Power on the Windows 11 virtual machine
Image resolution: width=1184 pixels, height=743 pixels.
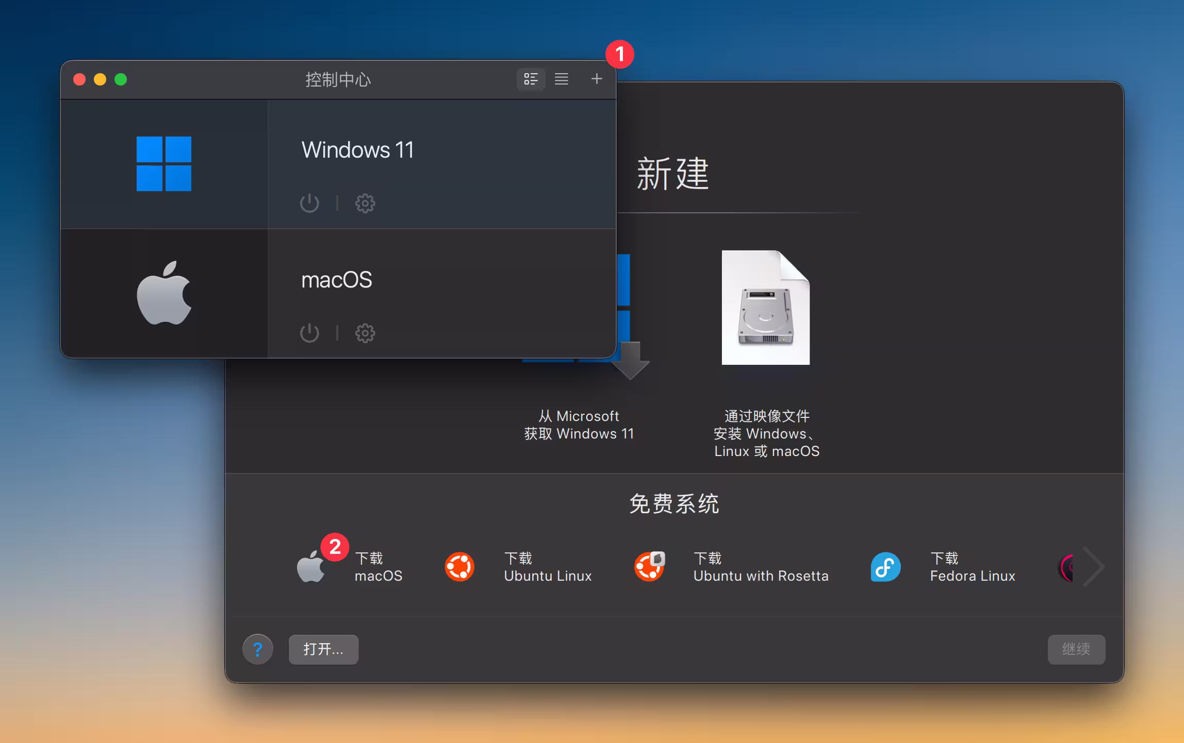point(310,203)
